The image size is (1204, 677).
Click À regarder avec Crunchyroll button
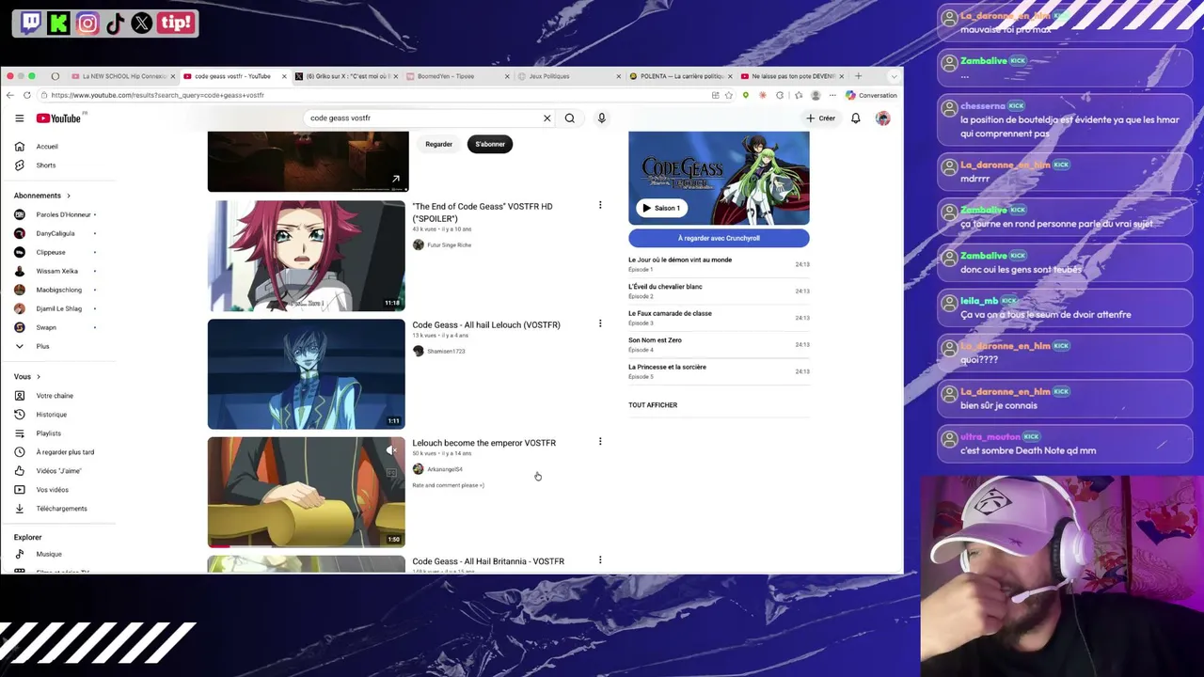coord(719,238)
